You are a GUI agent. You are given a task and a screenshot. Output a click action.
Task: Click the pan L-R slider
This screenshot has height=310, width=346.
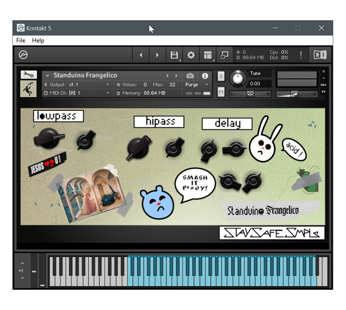coord(250,94)
